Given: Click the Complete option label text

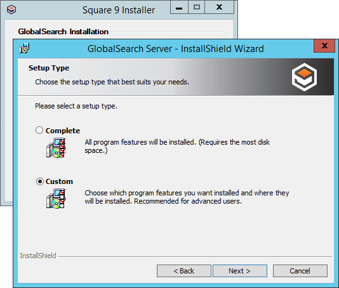Looking at the screenshot, I should [x=63, y=131].
